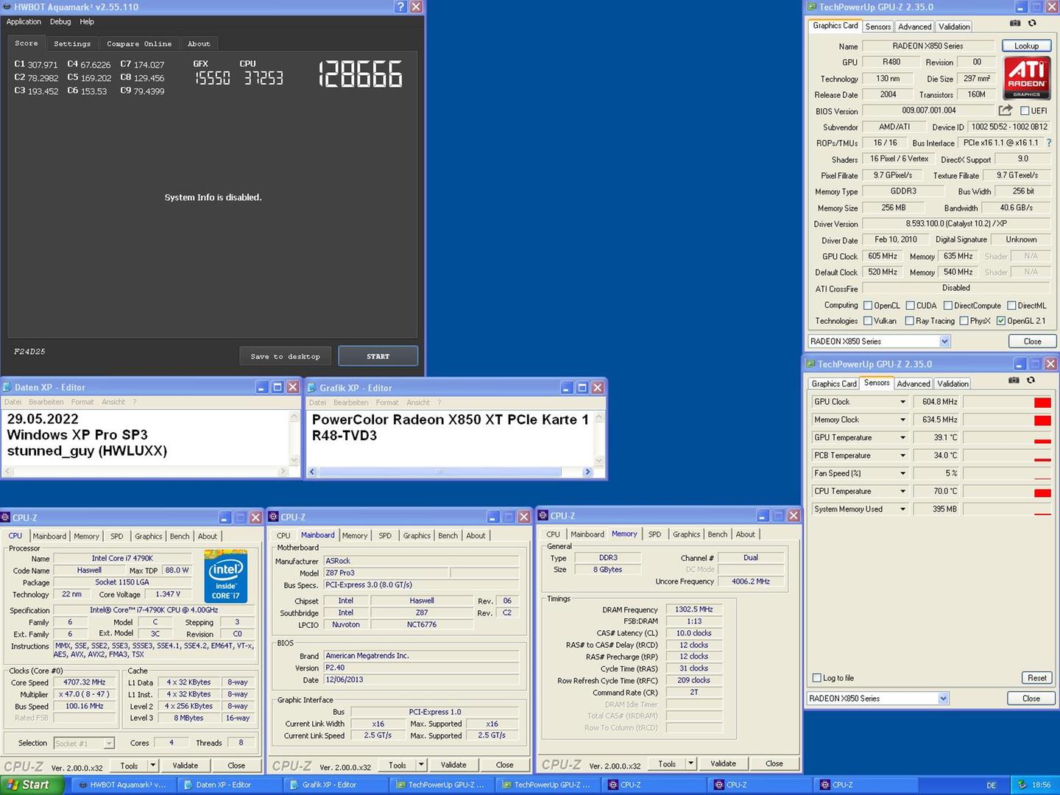Switch to the Settings tab in Aquamark

pyautogui.click(x=72, y=44)
